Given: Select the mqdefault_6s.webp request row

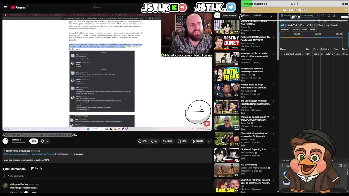Looking at the screenshot, I should point(314,54).
